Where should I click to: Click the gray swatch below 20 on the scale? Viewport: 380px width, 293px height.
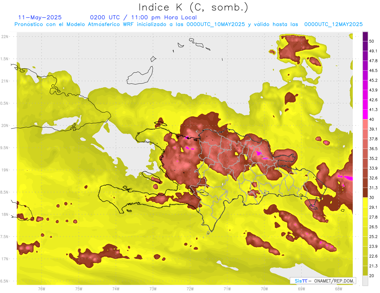tap(365, 281)
